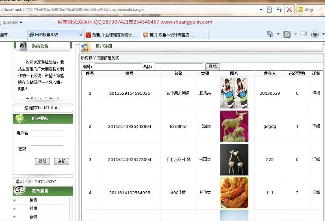Click the 注册 register button
The width and height of the screenshot is (325, 221).
coord(62,161)
